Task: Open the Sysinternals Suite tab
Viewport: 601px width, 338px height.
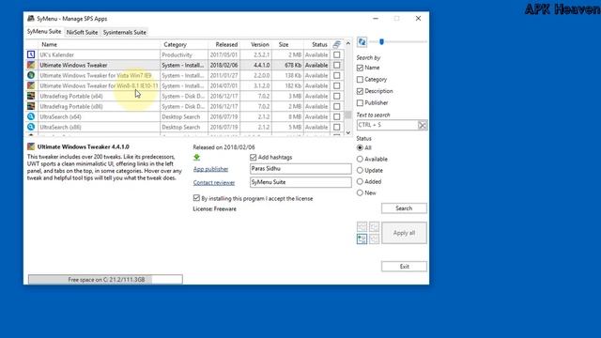Action: coord(125,32)
